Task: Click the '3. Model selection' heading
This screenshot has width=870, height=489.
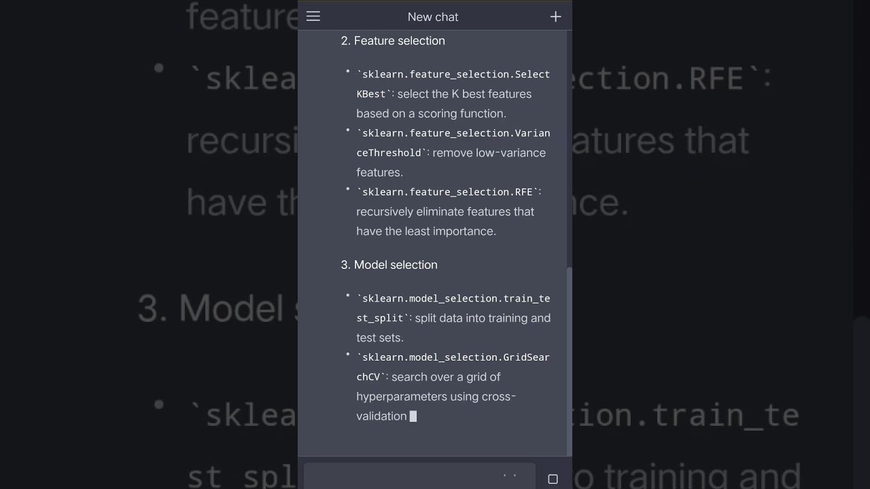Action: click(389, 265)
